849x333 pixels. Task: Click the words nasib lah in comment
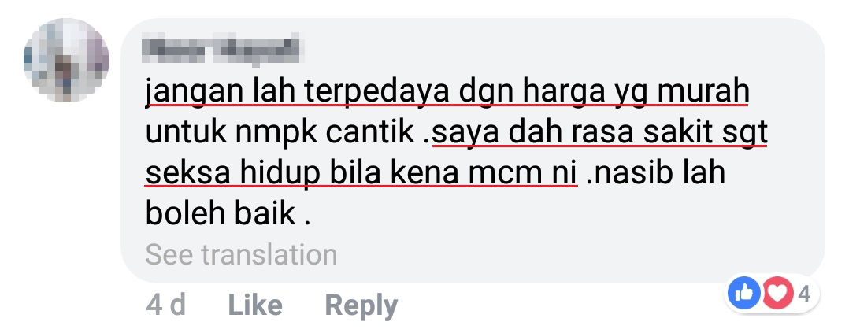[x=659, y=173]
